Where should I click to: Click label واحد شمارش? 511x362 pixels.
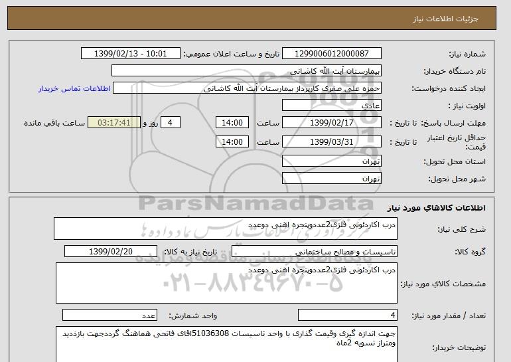tap(193, 316)
